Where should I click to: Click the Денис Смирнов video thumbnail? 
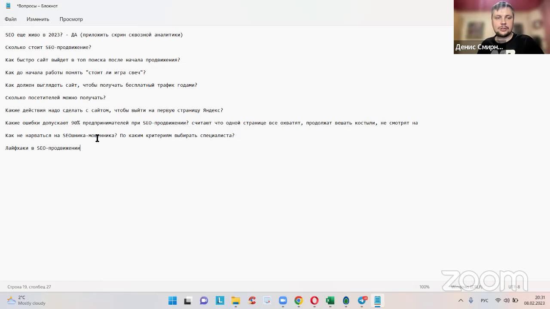(501, 27)
